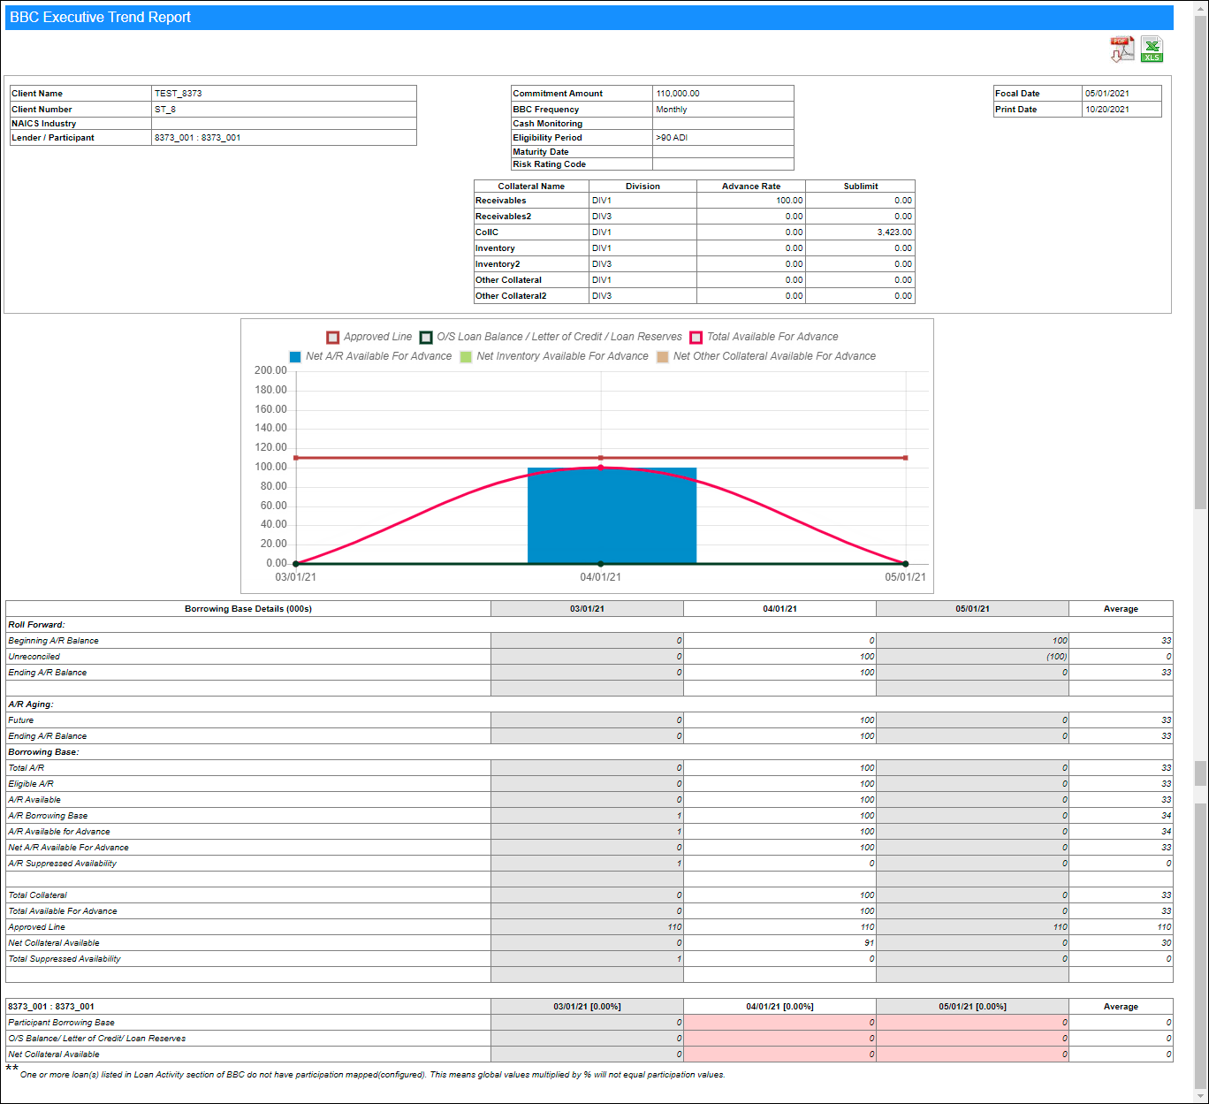Select the Approved Line point at 04/01/21
1209x1104 pixels.
point(601,458)
